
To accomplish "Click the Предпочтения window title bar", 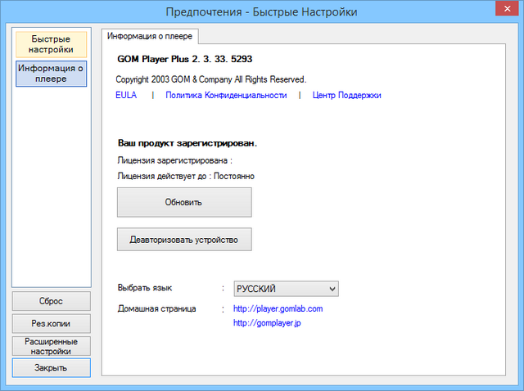I will point(260,11).
